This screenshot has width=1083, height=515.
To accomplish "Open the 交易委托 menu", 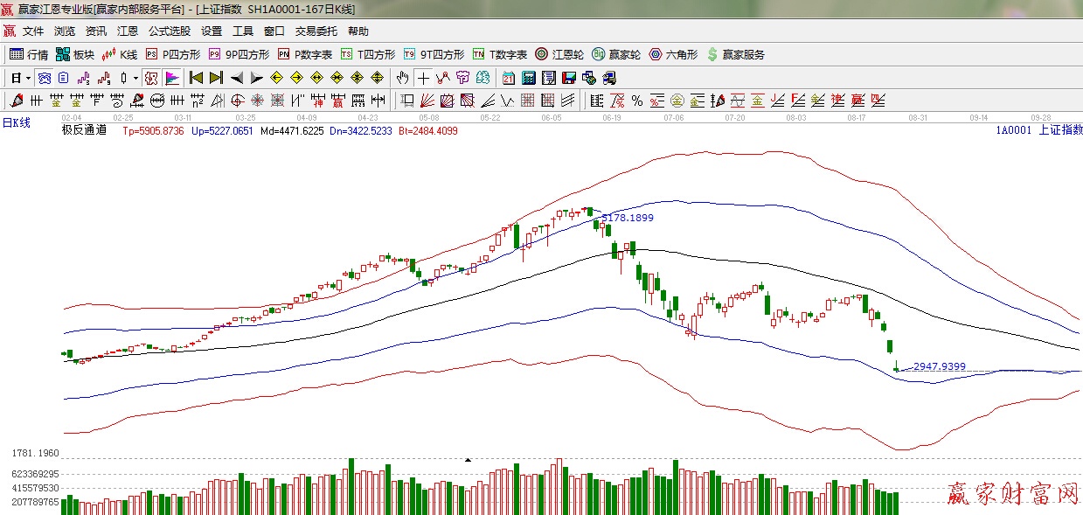I will [316, 31].
